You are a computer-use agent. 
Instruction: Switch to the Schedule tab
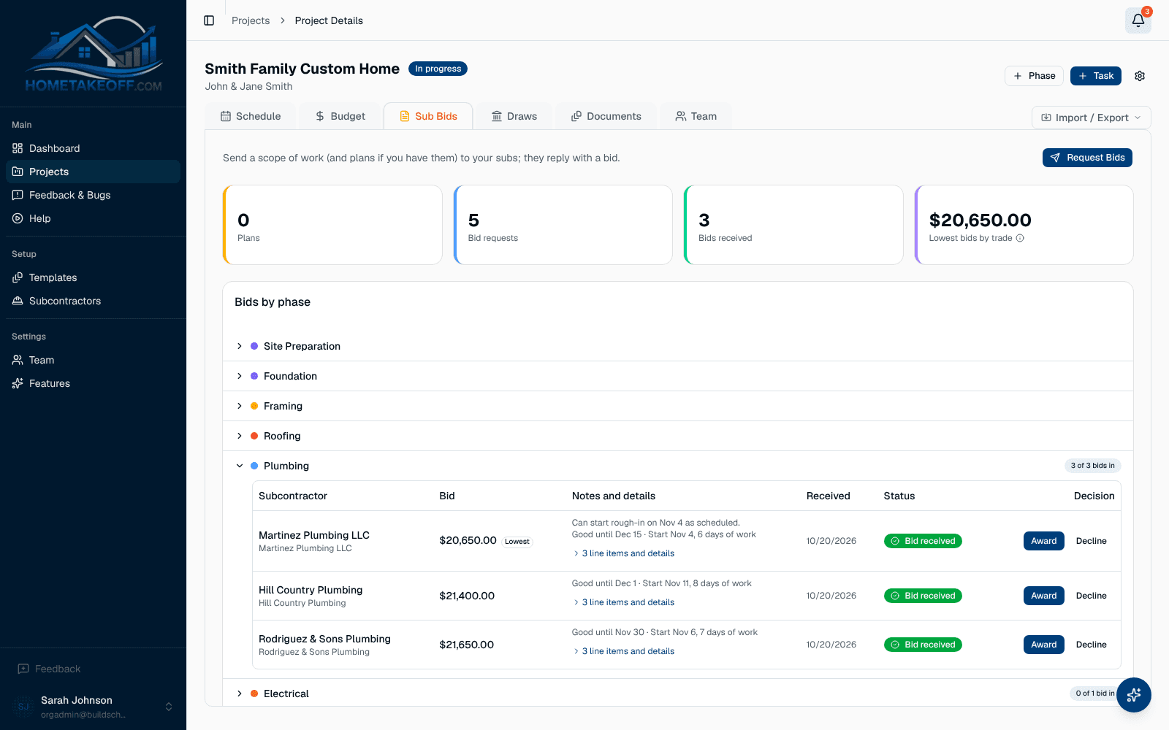point(251,116)
